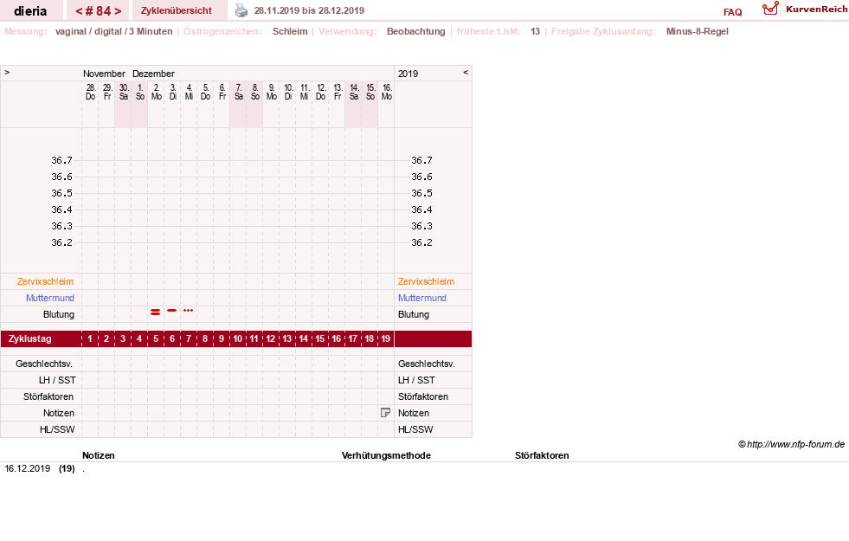
Task: Click the spotting dots on cycle day 7
Action: pyautogui.click(x=188, y=310)
